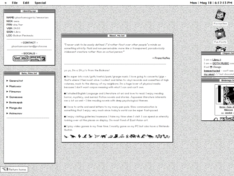Follow the GOTH MUSIC link in Cliques window
This screenshot has height=176, width=234.
221,63
